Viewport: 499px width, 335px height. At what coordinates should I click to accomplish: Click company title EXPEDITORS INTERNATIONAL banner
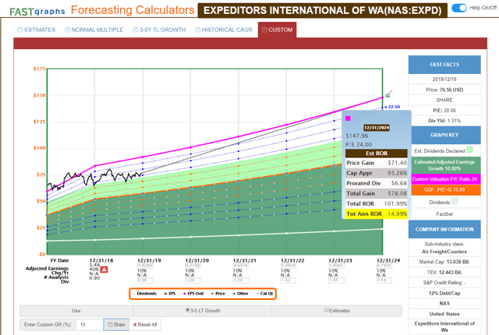pos(322,10)
